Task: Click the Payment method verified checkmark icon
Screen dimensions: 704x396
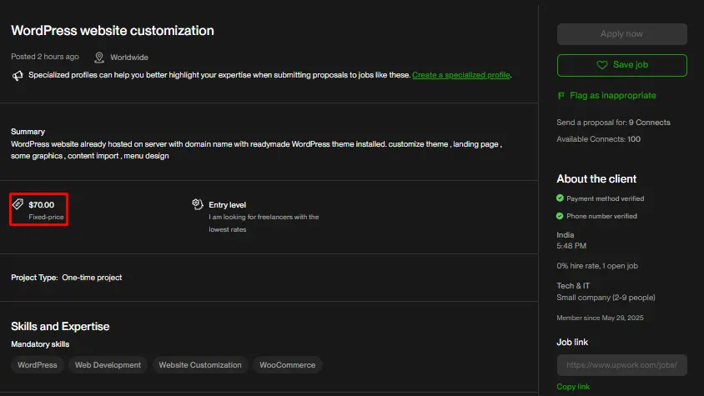Action: tap(561, 198)
